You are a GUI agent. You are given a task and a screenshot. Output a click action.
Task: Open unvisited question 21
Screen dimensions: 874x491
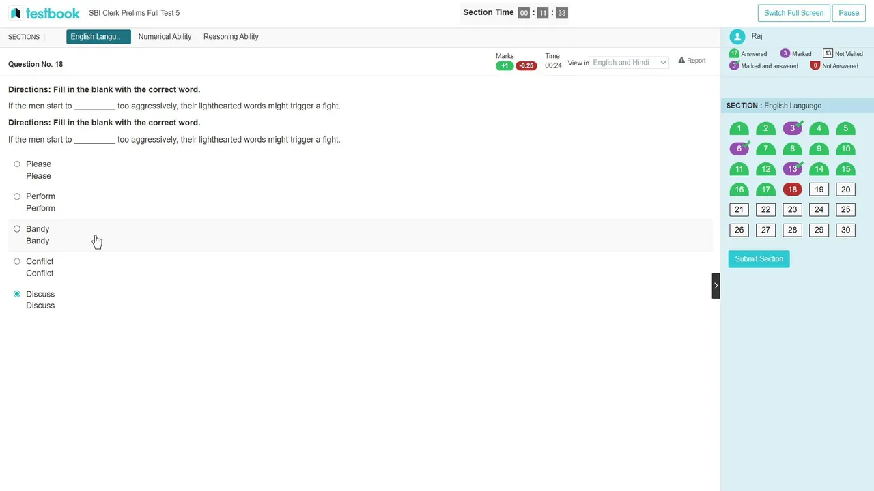click(x=739, y=209)
